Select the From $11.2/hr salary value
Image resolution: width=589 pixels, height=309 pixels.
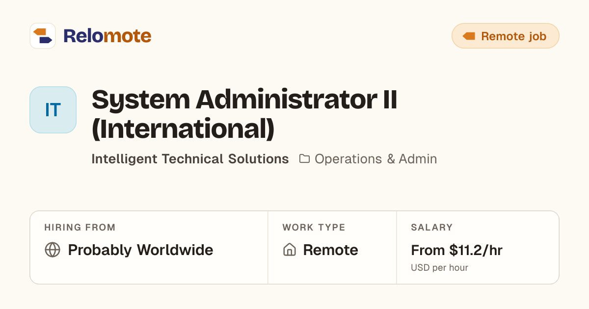tap(456, 250)
